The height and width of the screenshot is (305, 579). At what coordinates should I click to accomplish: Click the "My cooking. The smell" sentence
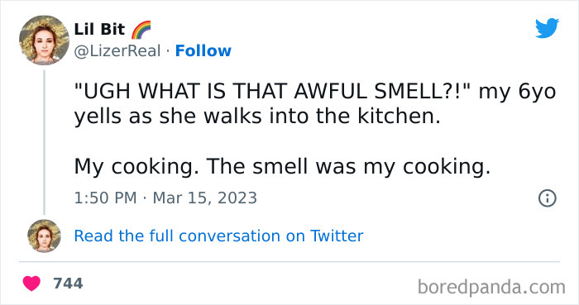(x=283, y=167)
